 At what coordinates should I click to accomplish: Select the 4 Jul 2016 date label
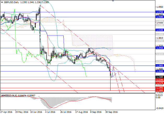50,112
